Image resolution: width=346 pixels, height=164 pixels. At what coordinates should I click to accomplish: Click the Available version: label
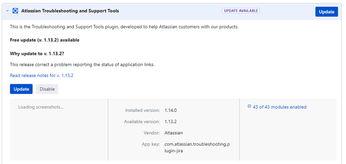tap(142, 122)
